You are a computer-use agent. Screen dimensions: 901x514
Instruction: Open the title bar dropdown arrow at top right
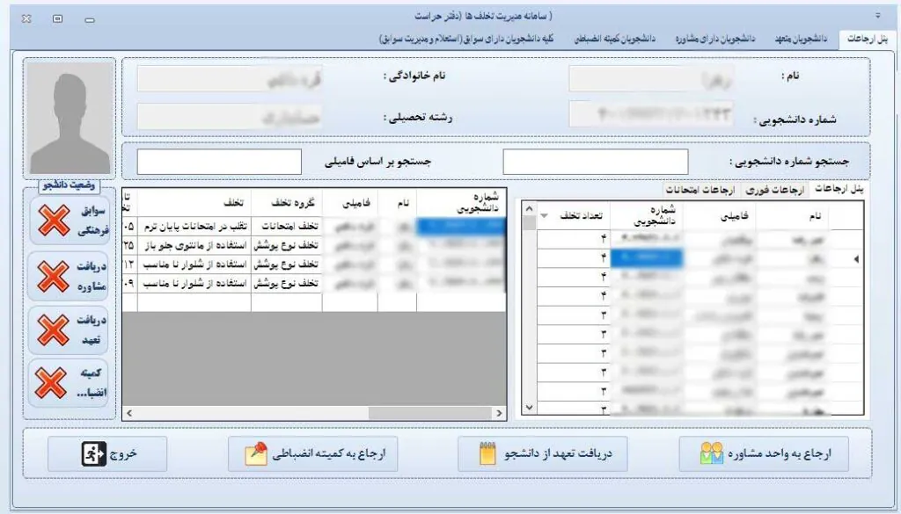point(876,17)
